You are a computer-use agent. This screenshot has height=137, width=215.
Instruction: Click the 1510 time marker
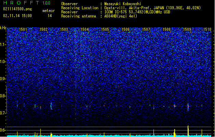pos(207,29)
